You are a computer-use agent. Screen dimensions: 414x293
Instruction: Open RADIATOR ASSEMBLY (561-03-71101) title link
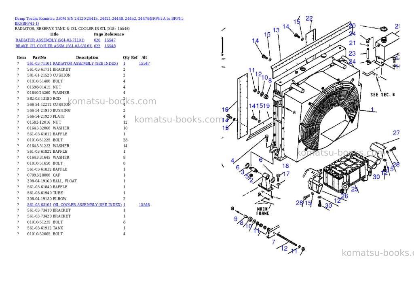[50, 40]
